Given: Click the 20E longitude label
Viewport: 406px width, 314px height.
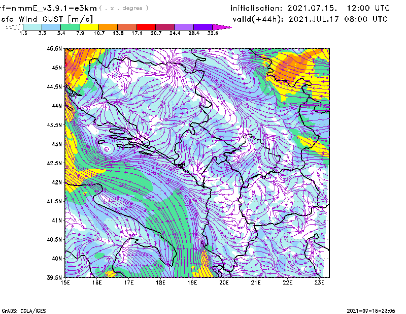Looking at the screenshot, I should tap(224, 282).
